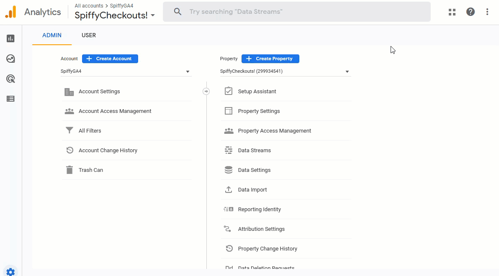Click the column collapse arrow circle

click(x=206, y=92)
